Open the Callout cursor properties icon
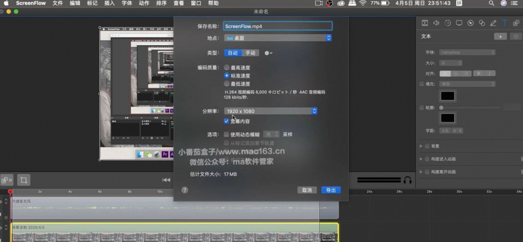 tap(470, 23)
